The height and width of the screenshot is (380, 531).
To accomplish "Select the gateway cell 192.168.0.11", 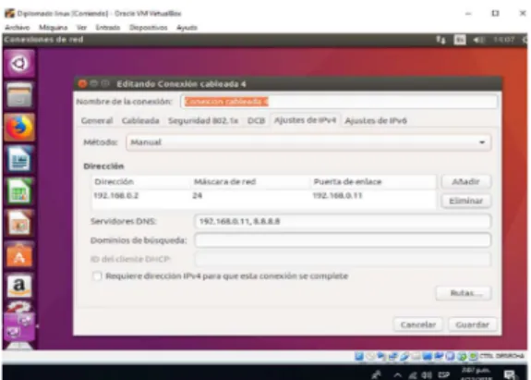I will (x=337, y=196).
